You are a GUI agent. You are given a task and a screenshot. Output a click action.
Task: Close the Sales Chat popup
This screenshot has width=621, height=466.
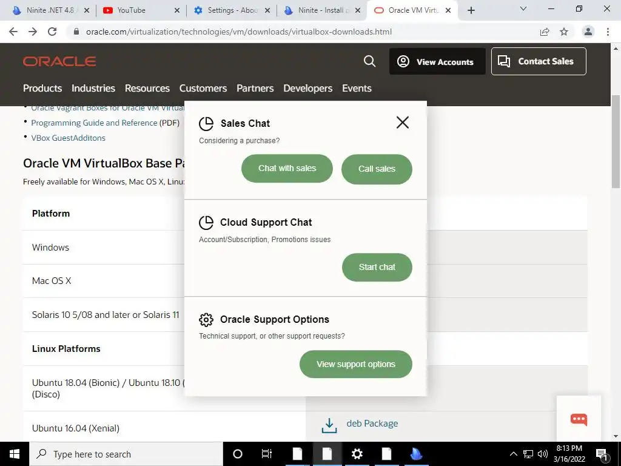pyautogui.click(x=403, y=123)
